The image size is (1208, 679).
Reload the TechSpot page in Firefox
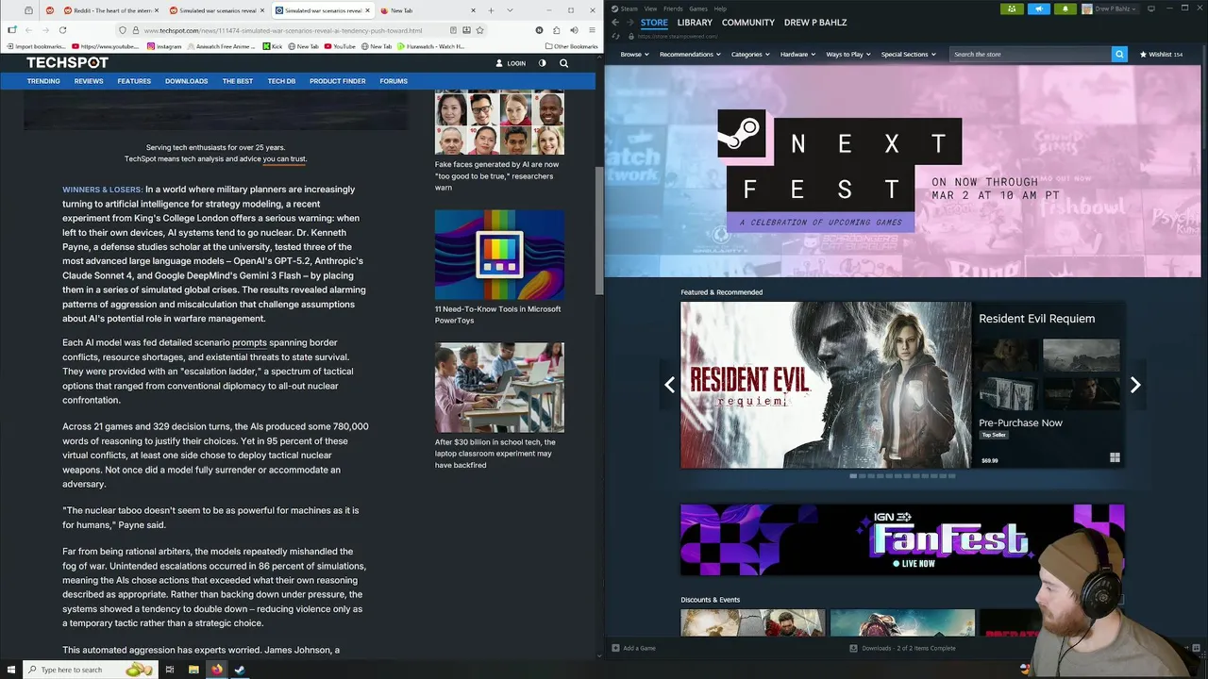coord(62,30)
